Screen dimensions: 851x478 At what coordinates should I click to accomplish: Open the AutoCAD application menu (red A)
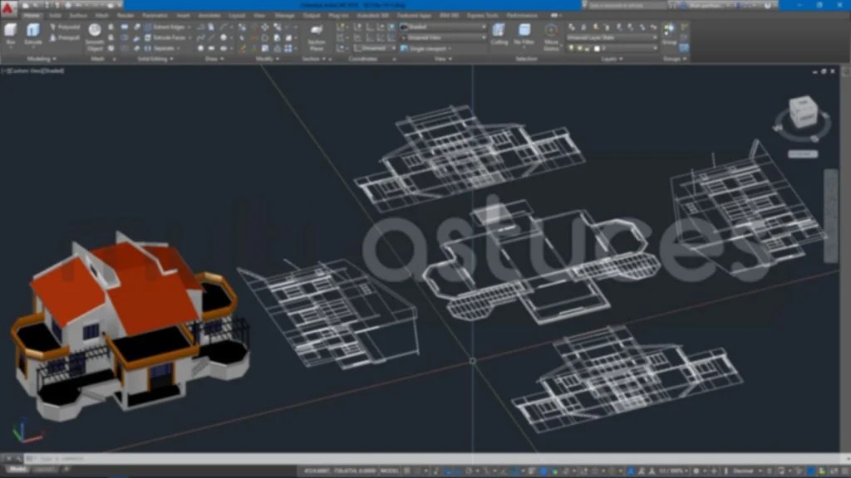coord(7,7)
